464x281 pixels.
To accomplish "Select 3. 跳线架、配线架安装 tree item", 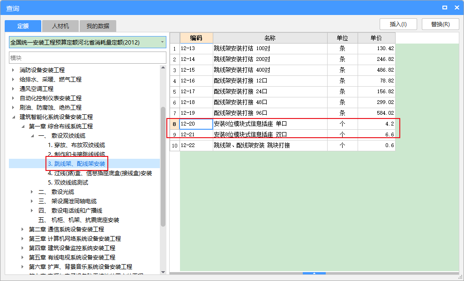I will pyautogui.click(x=76, y=164).
